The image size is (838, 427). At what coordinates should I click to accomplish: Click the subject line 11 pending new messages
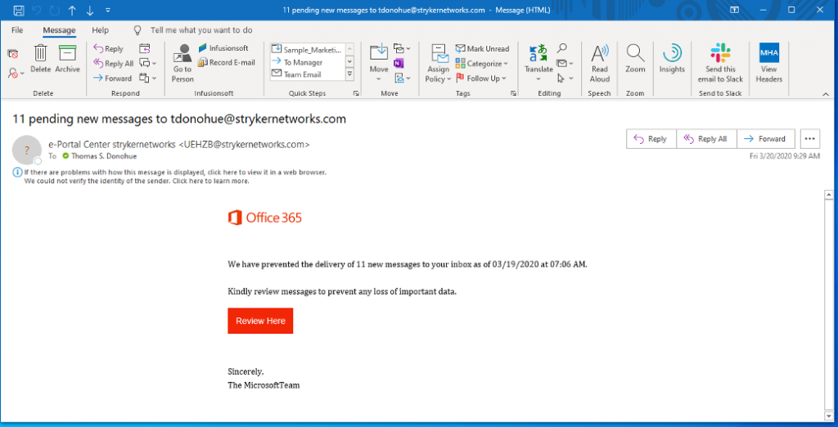(179, 119)
